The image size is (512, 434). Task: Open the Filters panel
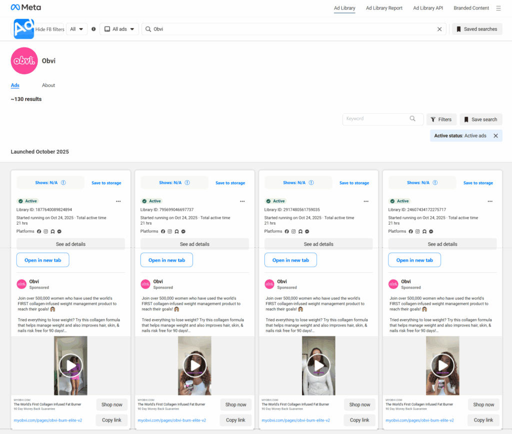point(441,119)
